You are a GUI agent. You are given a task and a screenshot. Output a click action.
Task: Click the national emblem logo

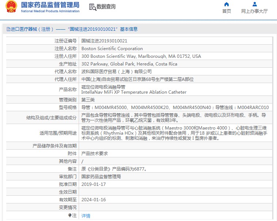(x=11, y=7)
